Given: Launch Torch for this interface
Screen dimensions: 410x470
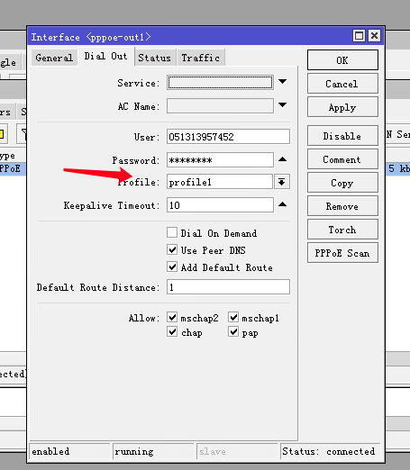Looking at the screenshot, I should pos(342,230).
